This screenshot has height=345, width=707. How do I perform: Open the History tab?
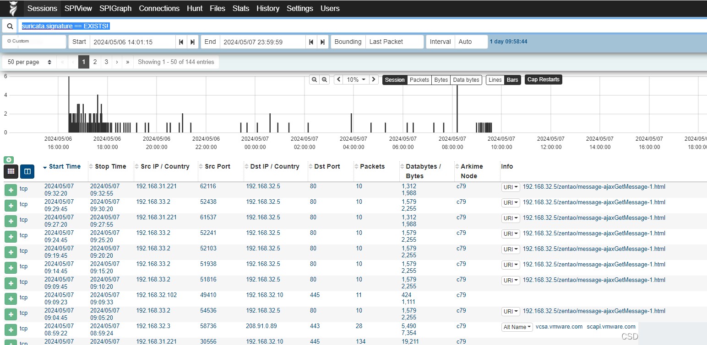pos(268,8)
